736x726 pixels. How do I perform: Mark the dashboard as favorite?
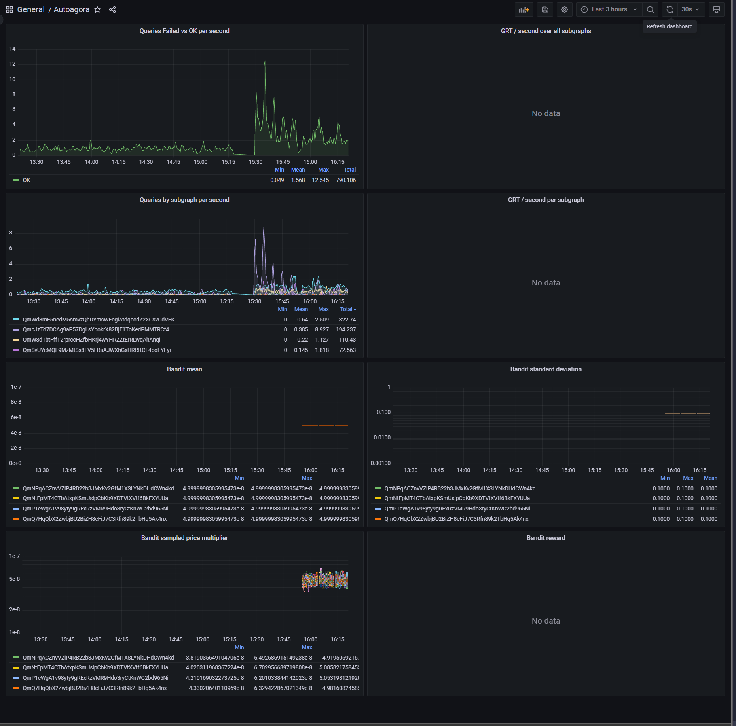[97, 9]
